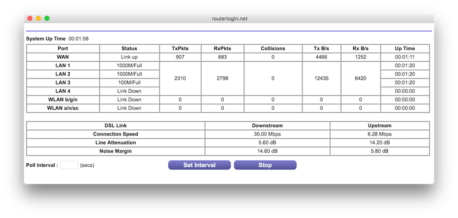Click the LAN RxPkts value 2798
Screen dimensions: 458x218
pyautogui.click(x=222, y=78)
